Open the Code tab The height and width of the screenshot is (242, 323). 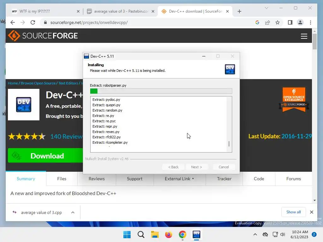pos(259,179)
